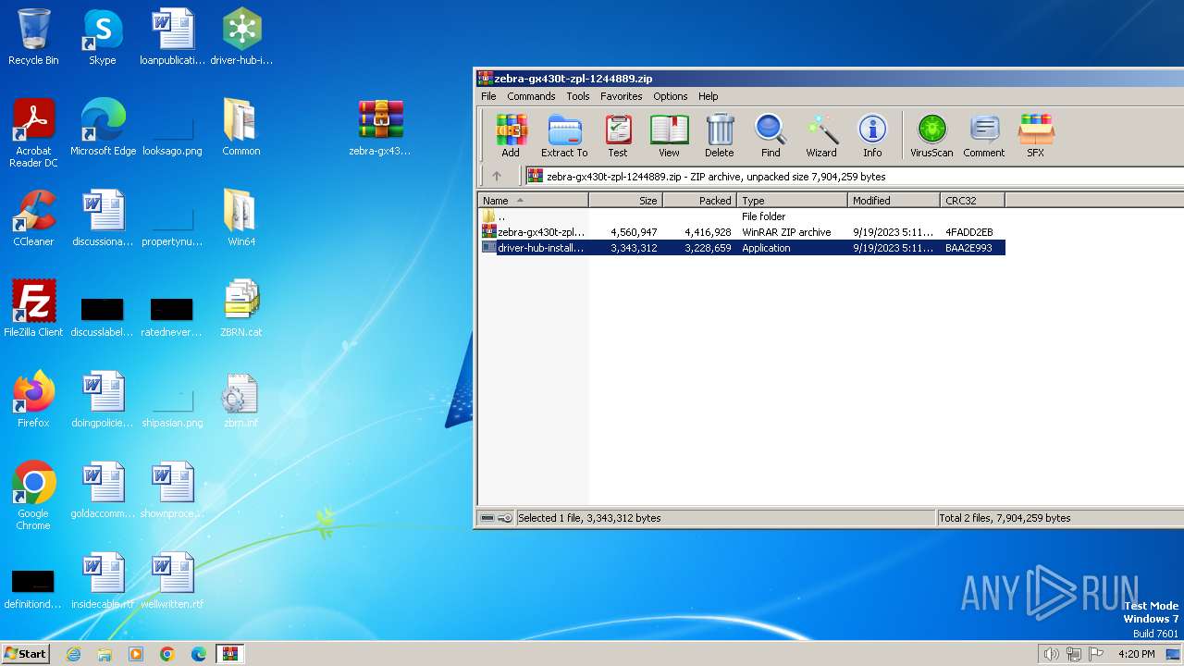Select the Google Chrome desktop shortcut
The width and height of the screenshot is (1184, 666).
pos(33,496)
